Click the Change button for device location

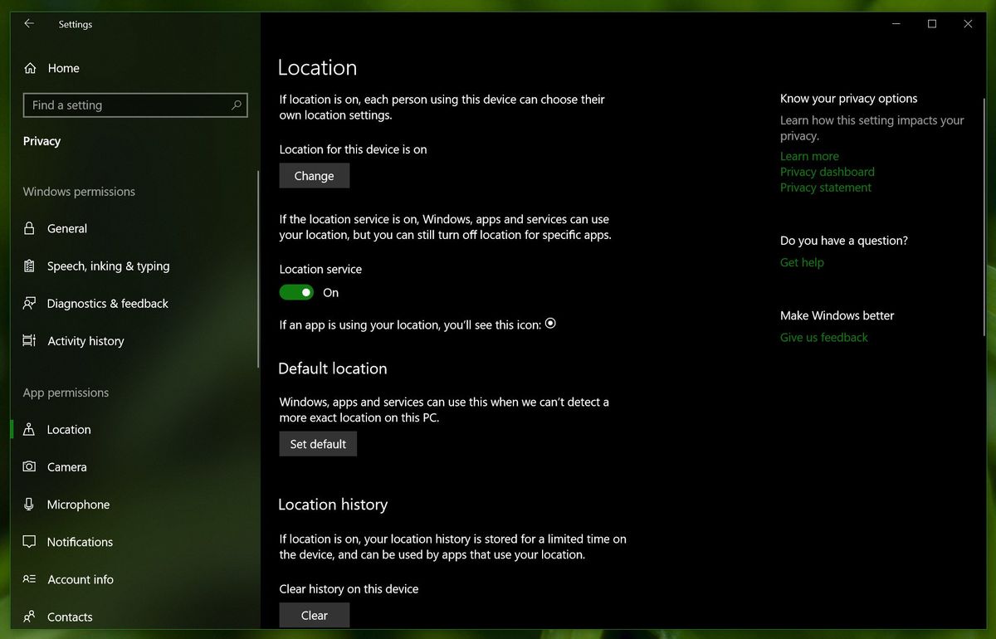click(314, 175)
